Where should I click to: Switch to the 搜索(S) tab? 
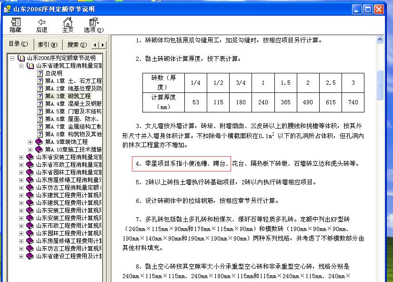[x=77, y=45]
